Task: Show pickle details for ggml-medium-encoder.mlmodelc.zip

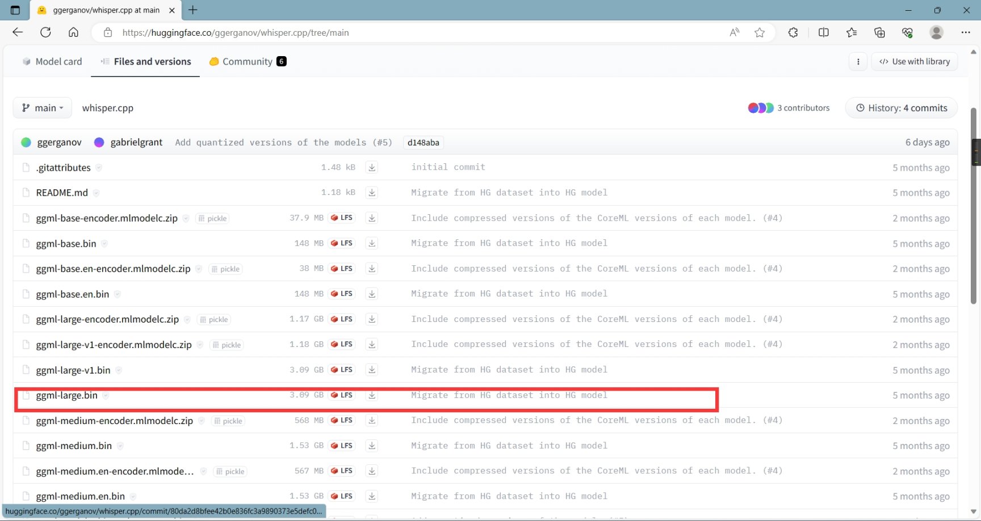Action: 228,421
